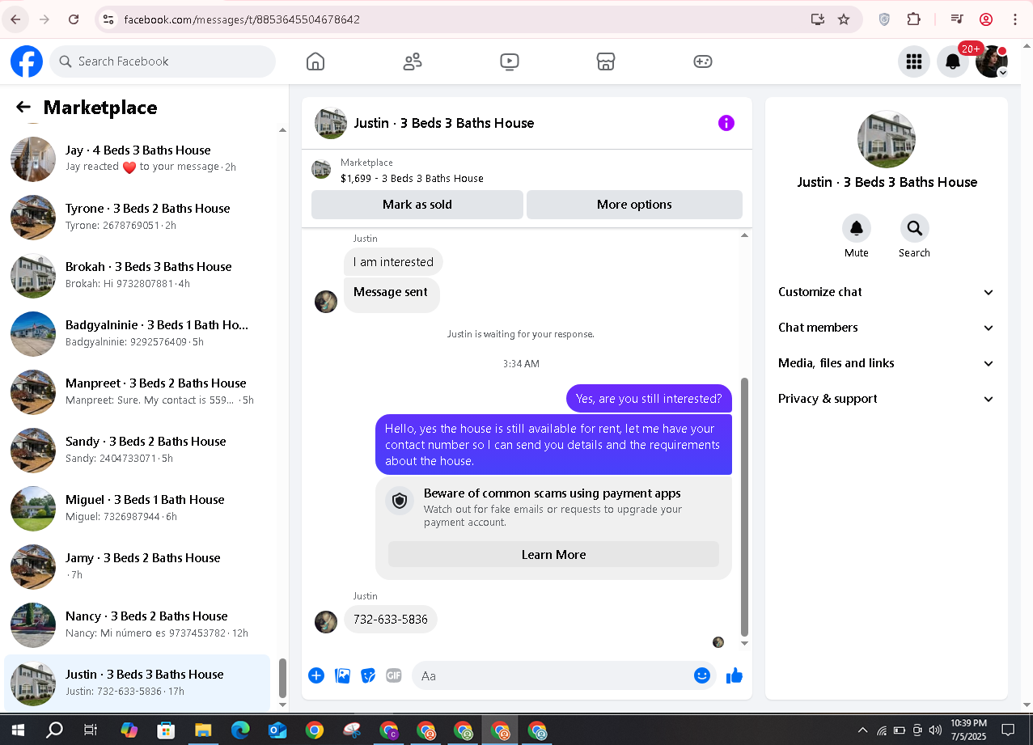The image size is (1033, 745).
Task: Click Learn More on scam warning
Action: point(553,554)
